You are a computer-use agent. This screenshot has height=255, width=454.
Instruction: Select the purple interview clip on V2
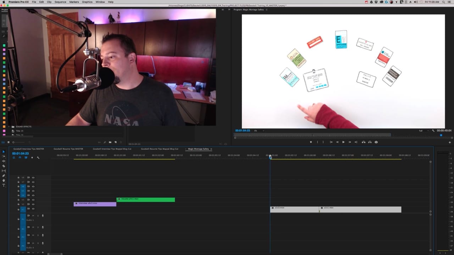[95, 204]
